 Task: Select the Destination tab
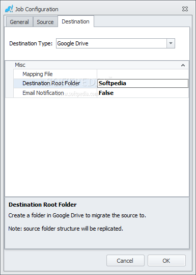click(75, 21)
